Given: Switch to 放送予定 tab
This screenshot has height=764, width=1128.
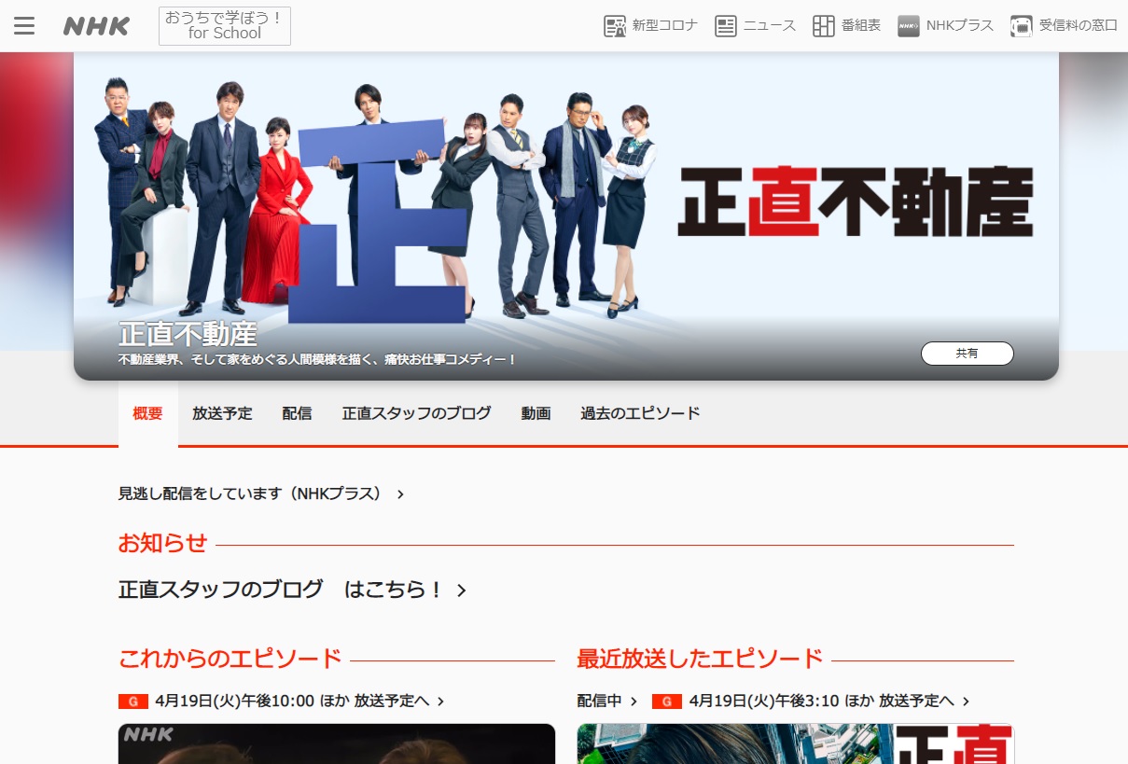Looking at the screenshot, I should pos(223,413).
